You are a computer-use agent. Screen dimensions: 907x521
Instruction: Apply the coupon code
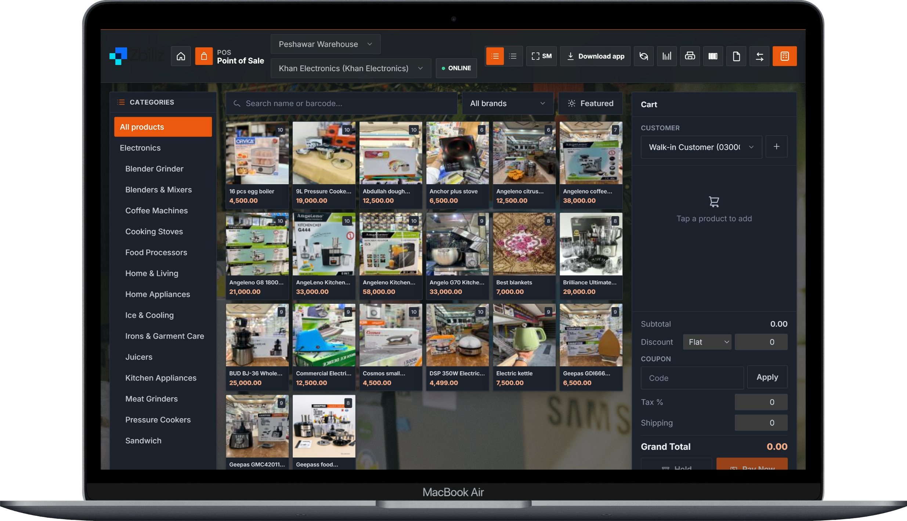[x=767, y=377]
